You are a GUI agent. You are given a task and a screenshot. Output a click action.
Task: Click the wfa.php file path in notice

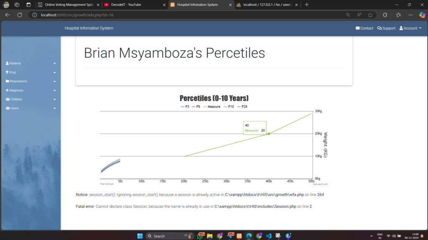pos(264,195)
